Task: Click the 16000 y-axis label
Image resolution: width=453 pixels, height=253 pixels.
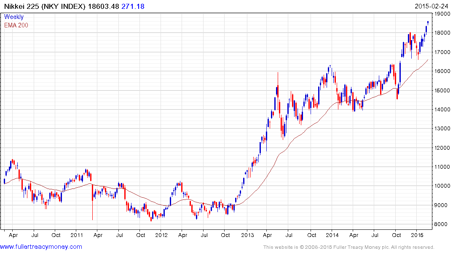Action: (442, 71)
